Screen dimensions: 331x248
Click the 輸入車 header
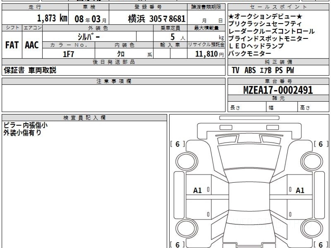[170, 45]
